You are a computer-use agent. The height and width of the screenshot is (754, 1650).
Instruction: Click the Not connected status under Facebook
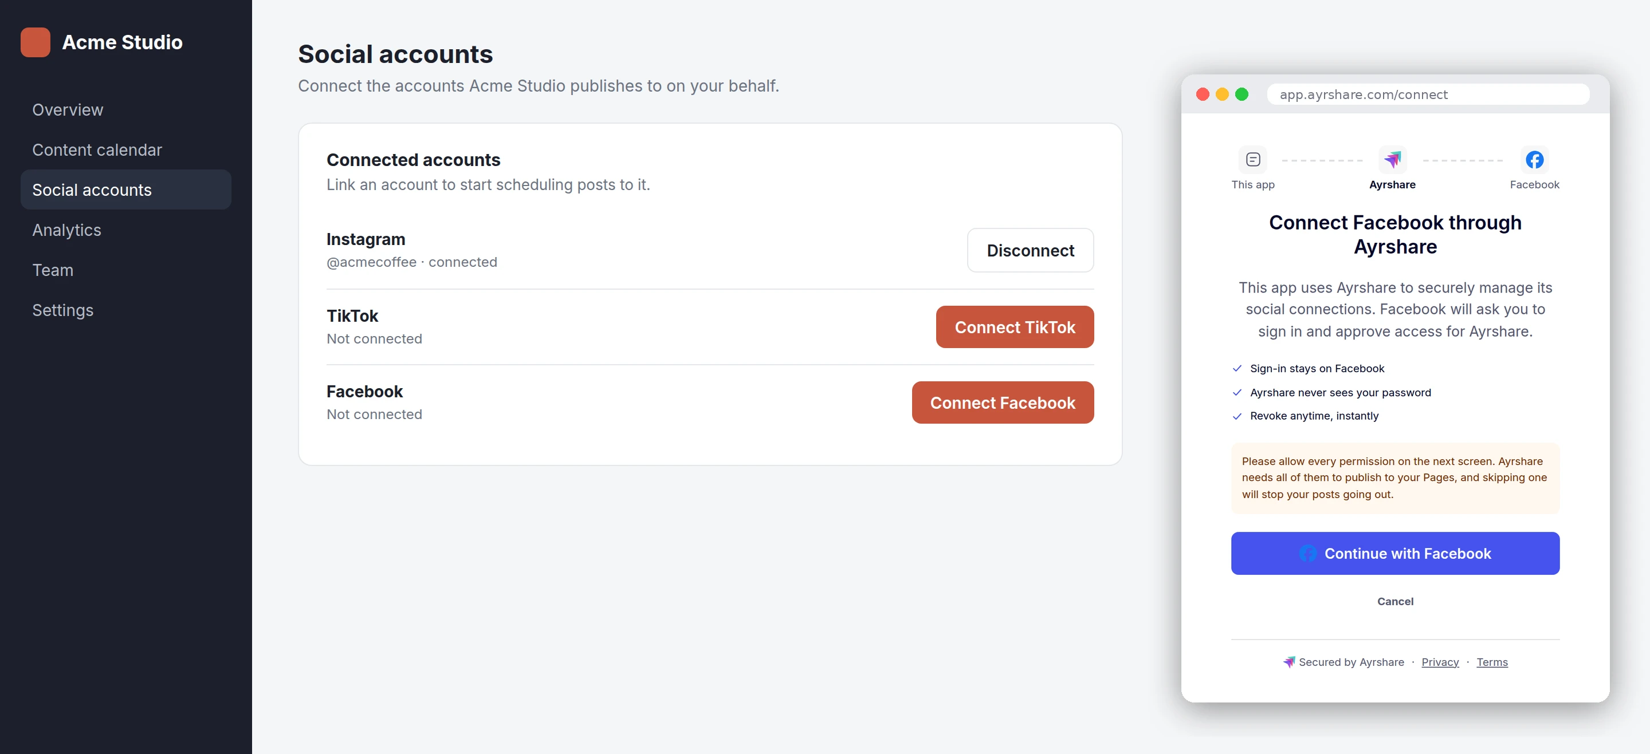tap(374, 414)
